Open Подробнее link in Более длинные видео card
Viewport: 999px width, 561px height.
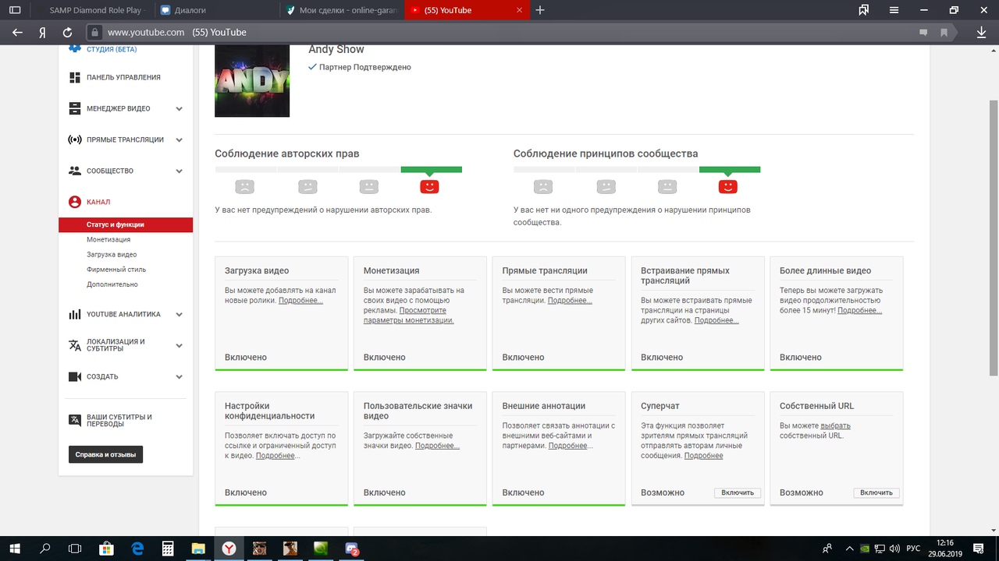pos(859,311)
